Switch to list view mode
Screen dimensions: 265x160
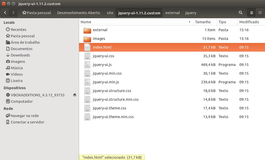[252, 13]
